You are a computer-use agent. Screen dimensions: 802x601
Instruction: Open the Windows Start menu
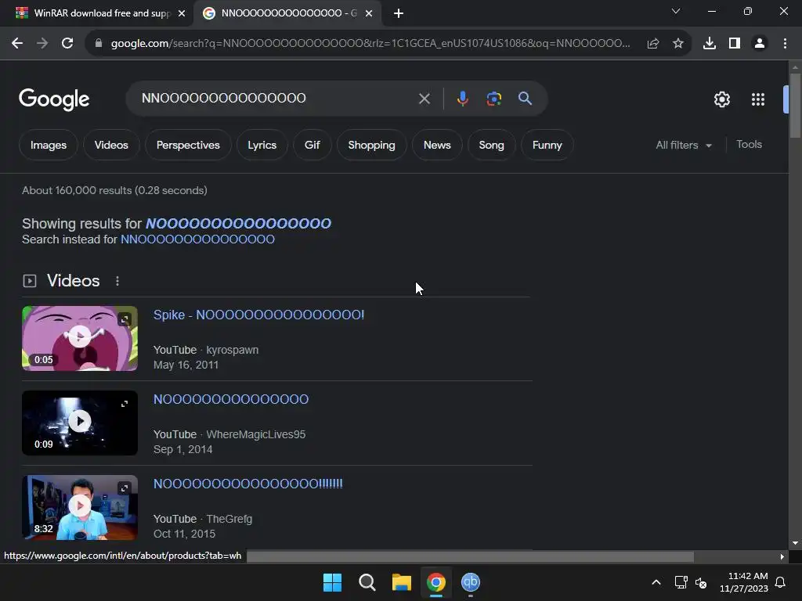point(332,582)
